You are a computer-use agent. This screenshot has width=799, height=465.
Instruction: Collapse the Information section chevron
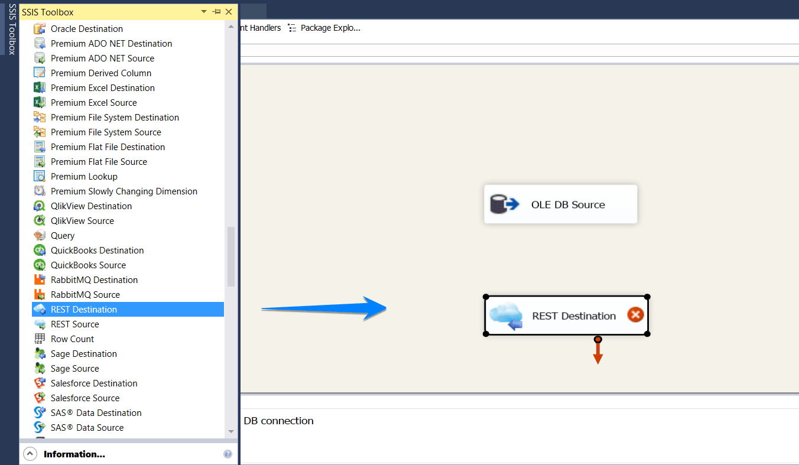click(30, 454)
